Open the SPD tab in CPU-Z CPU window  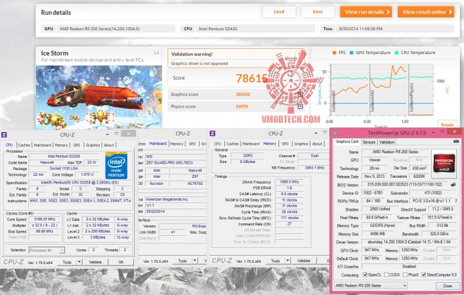(77, 145)
